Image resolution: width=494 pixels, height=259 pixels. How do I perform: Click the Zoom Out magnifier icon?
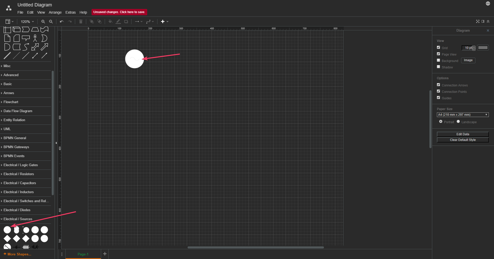tap(51, 22)
